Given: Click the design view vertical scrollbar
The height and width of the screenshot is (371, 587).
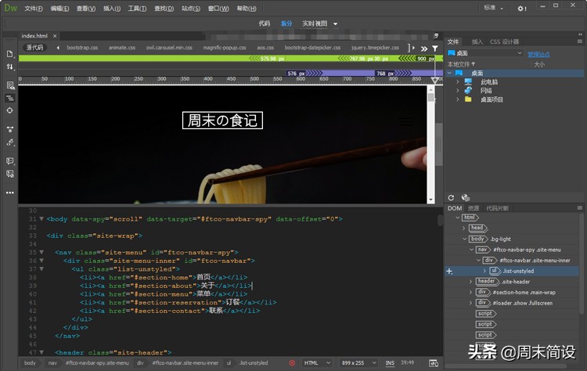Looking at the screenshot, I should [430, 141].
